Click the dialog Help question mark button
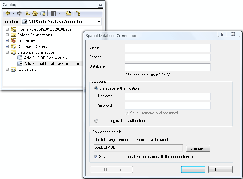 point(222,34)
